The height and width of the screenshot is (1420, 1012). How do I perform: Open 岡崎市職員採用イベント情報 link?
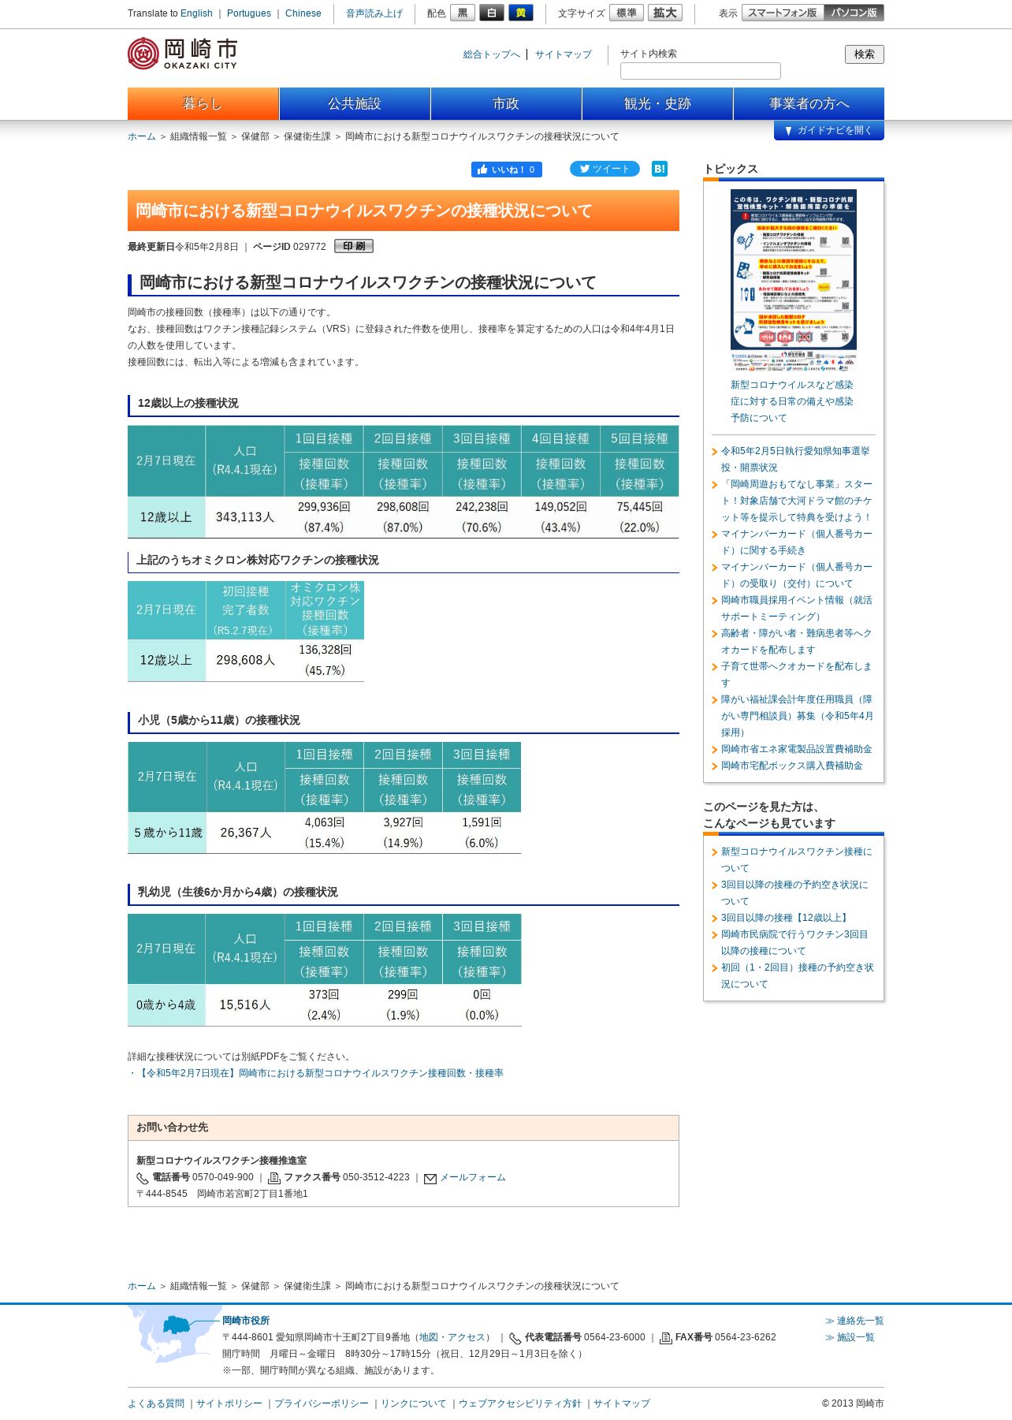(x=797, y=608)
